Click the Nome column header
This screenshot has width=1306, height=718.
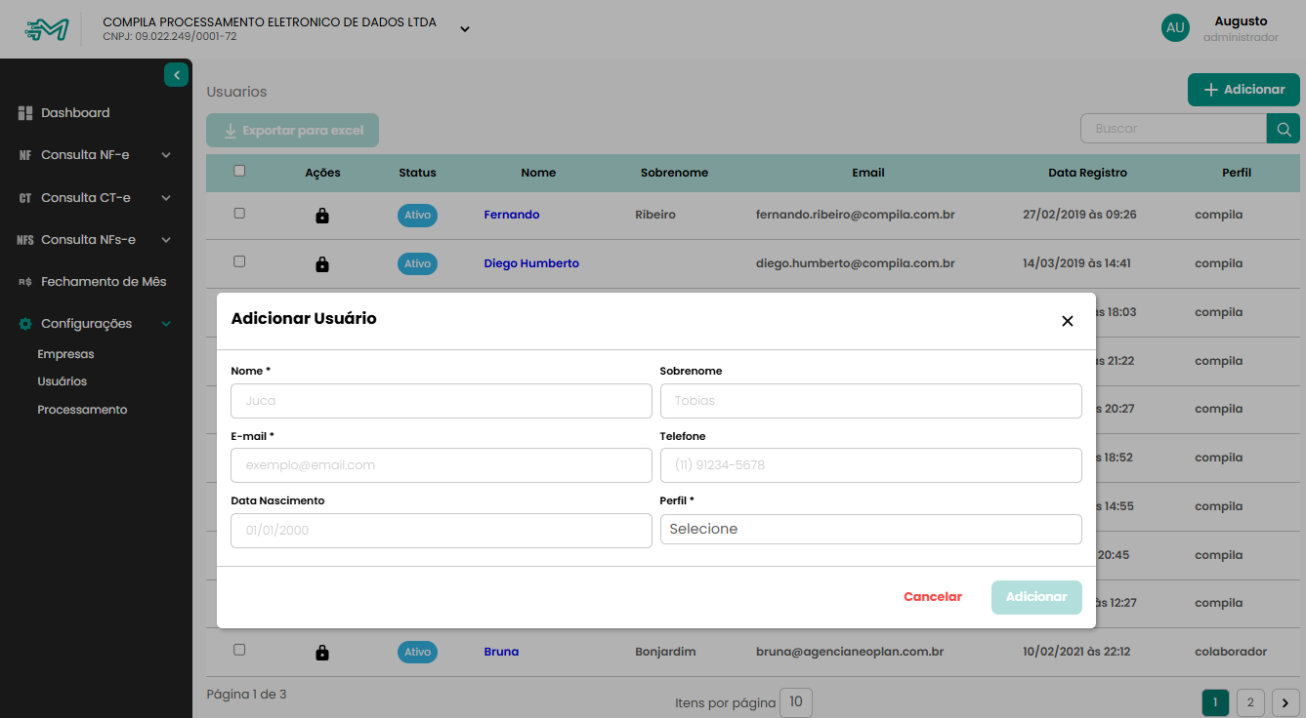click(x=538, y=173)
